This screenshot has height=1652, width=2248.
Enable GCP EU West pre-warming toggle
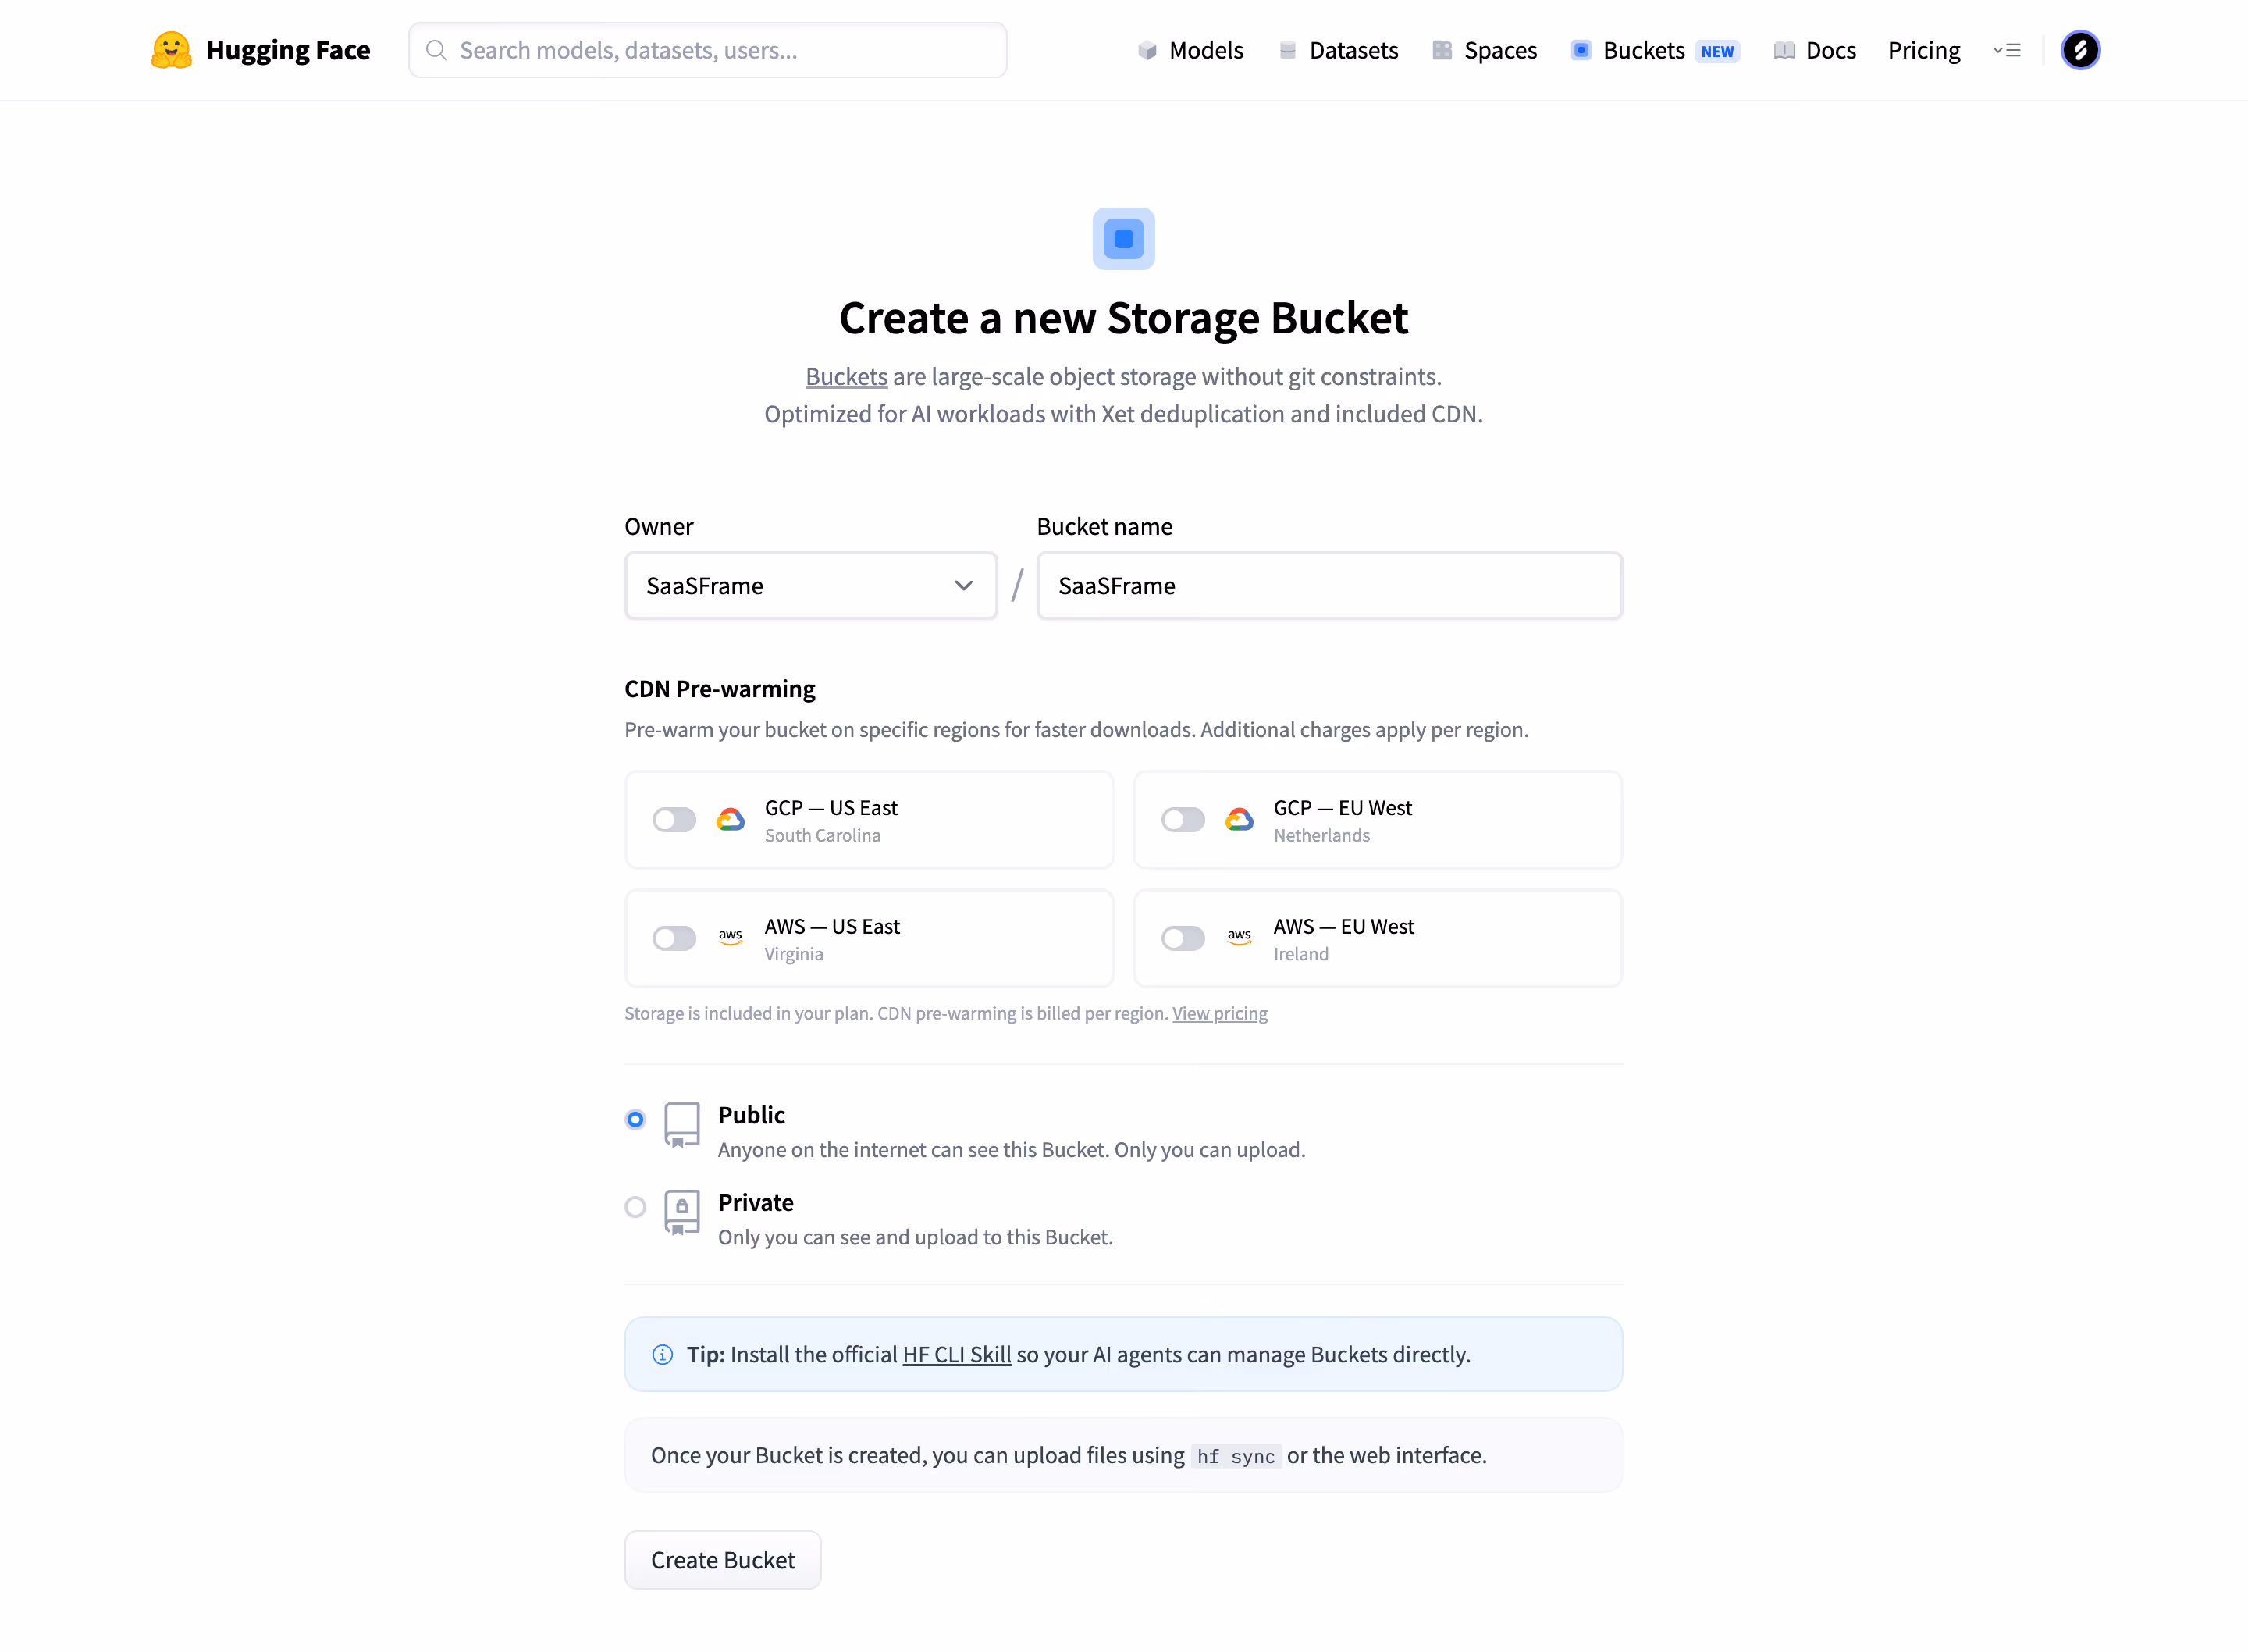click(1183, 820)
